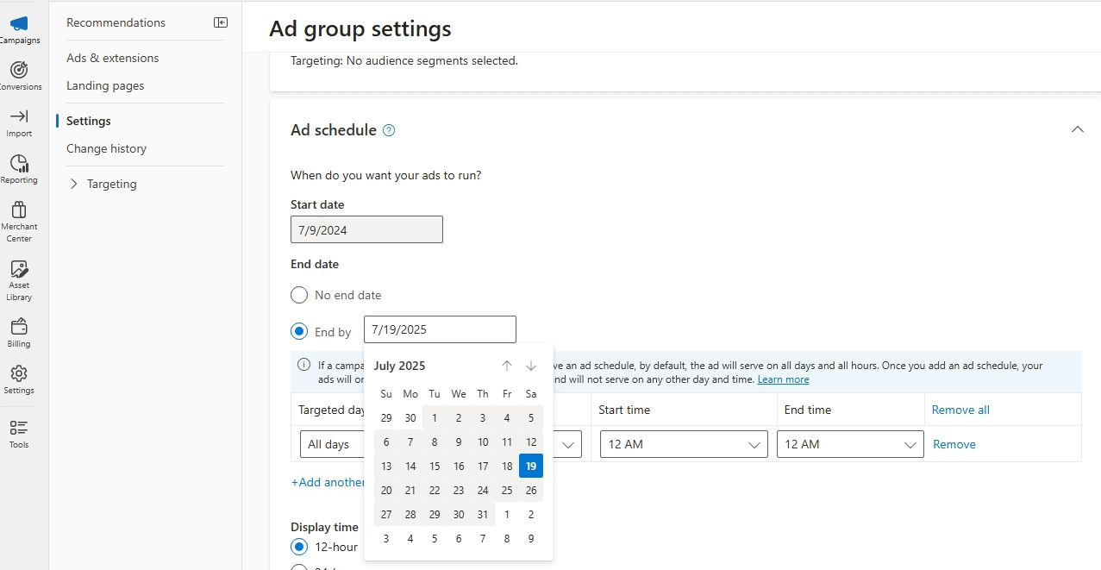Open Billing via the wallet icon
1101x570 pixels.
(19, 328)
